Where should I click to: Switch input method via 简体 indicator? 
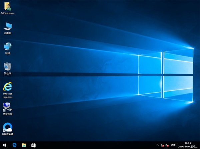[173, 145]
